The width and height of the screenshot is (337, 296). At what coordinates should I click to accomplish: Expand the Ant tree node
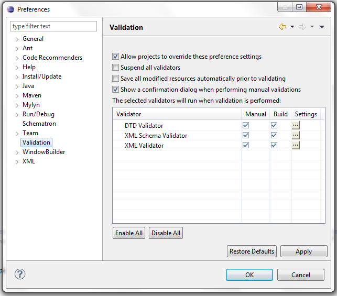pyautogui.click(x=17, y=49)
